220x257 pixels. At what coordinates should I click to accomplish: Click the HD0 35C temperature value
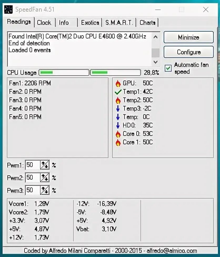click(x=148, y=125)
